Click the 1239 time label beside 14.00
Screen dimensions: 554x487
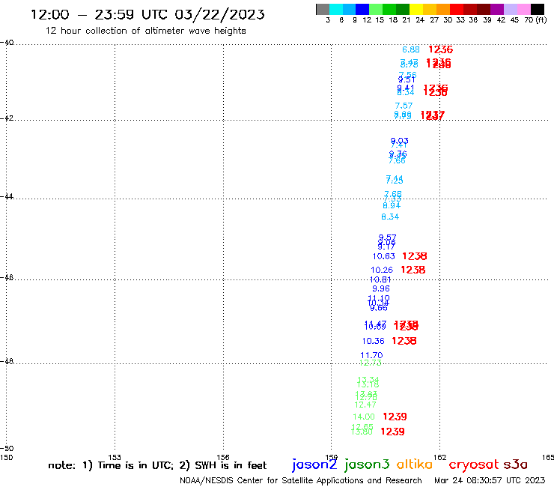point(395,417)
